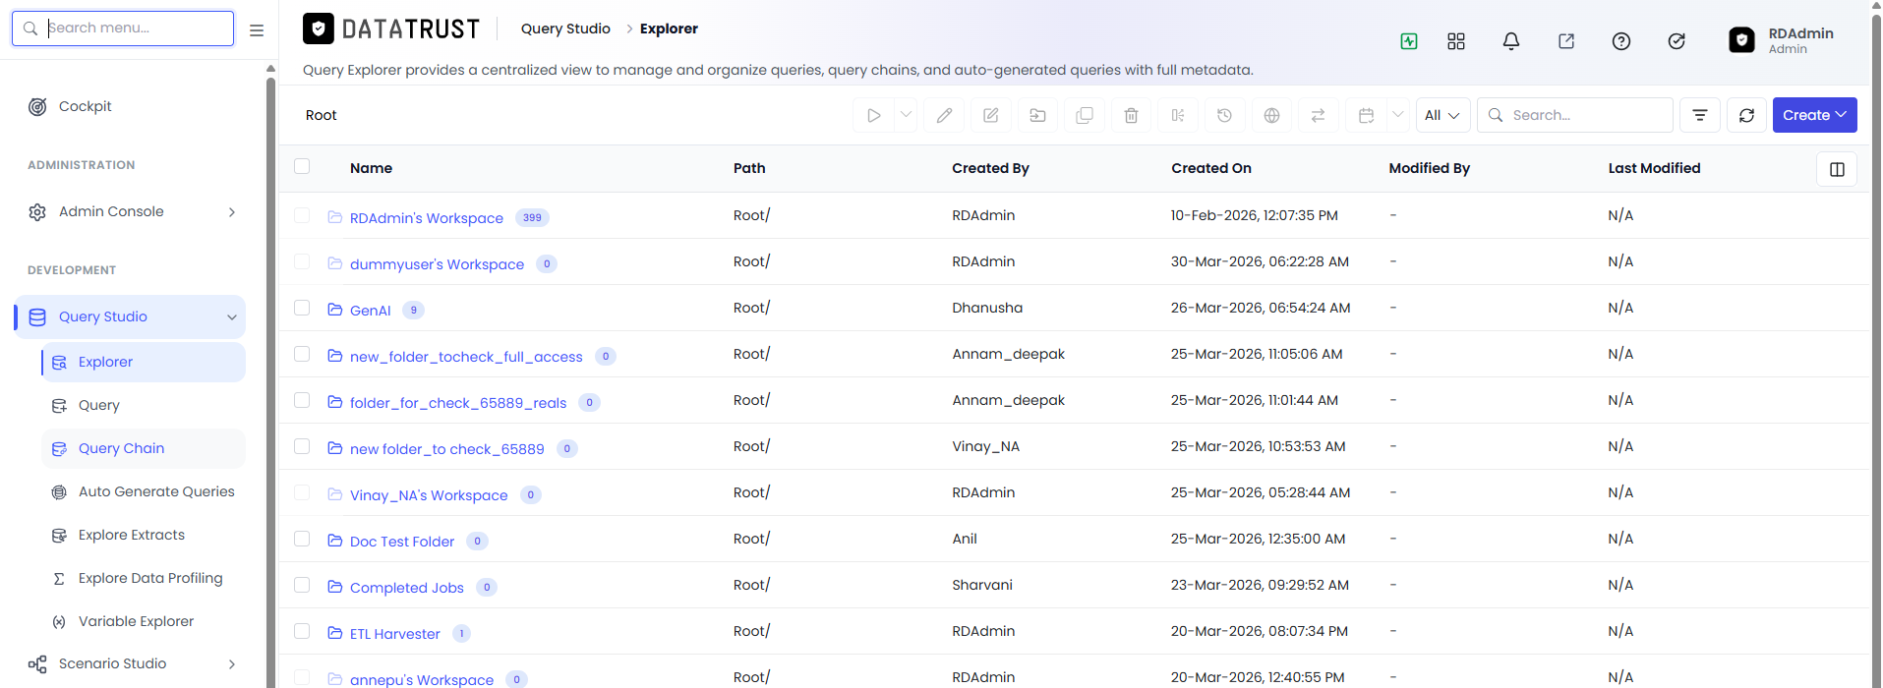Open the RDAdmin's Workspace folder link

point(426,218)
